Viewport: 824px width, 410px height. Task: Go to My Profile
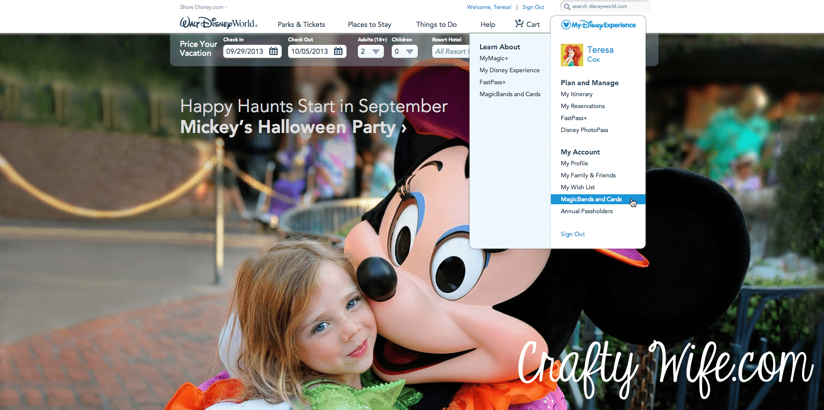point(574,163)
